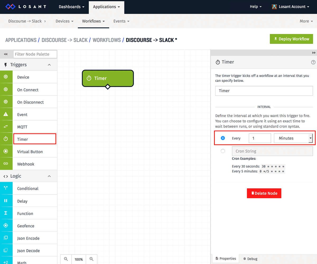This screenshot has height=264, width=317.
Task: Open the Discourse -> Slack application menu
Action: click(x=27, y=21)
